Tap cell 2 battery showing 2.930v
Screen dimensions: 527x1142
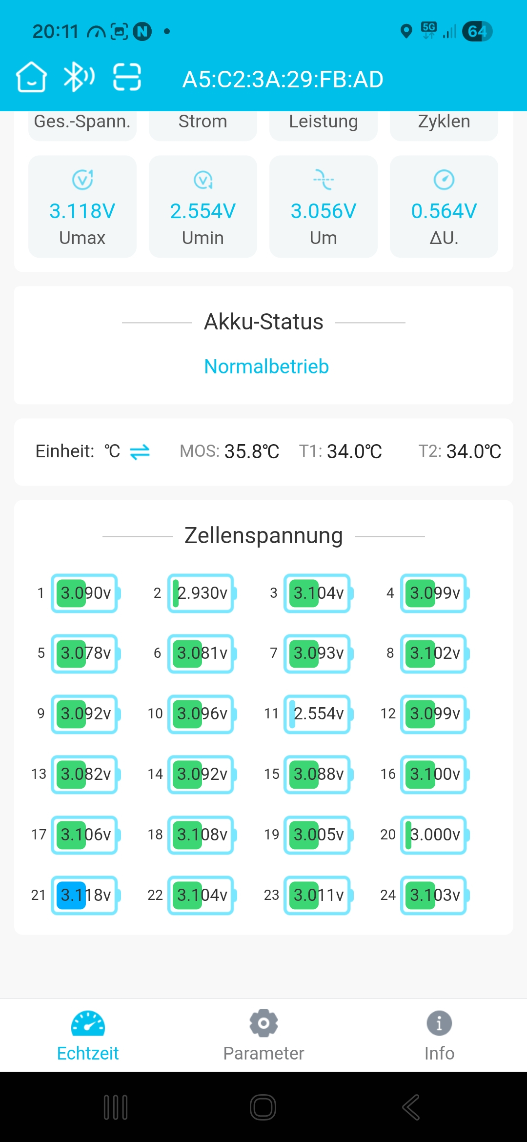[x=202, y=593]
